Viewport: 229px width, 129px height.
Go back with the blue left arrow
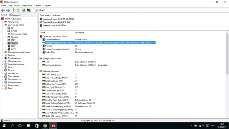click(3, 10)
